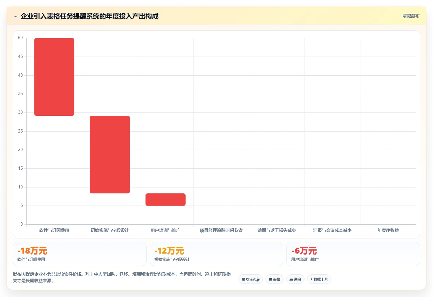This screenshot has width=433, height=297.
Task: Click the 年度净收益 axis label
Action: (x=388, y=230)
